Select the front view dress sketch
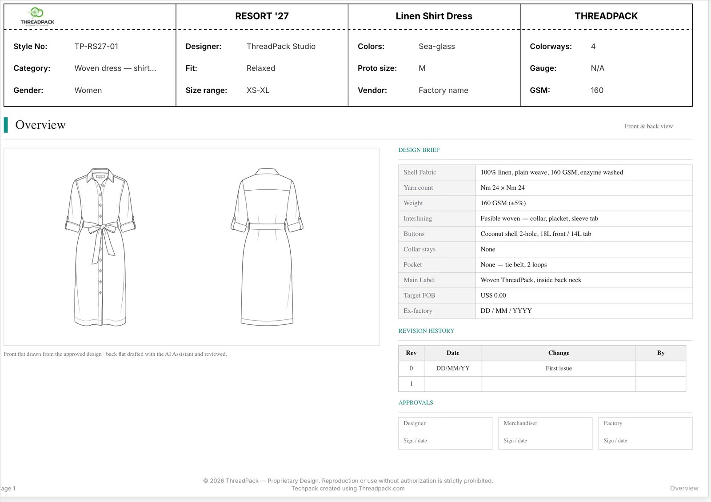The width and height of the screenshot is (711, 502). click(x=100, y=247)
